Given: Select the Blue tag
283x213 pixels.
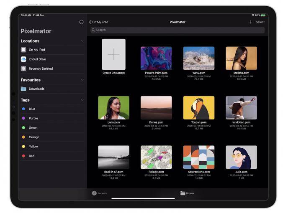Looking at the screenshot, I should [x=52, y=109].
